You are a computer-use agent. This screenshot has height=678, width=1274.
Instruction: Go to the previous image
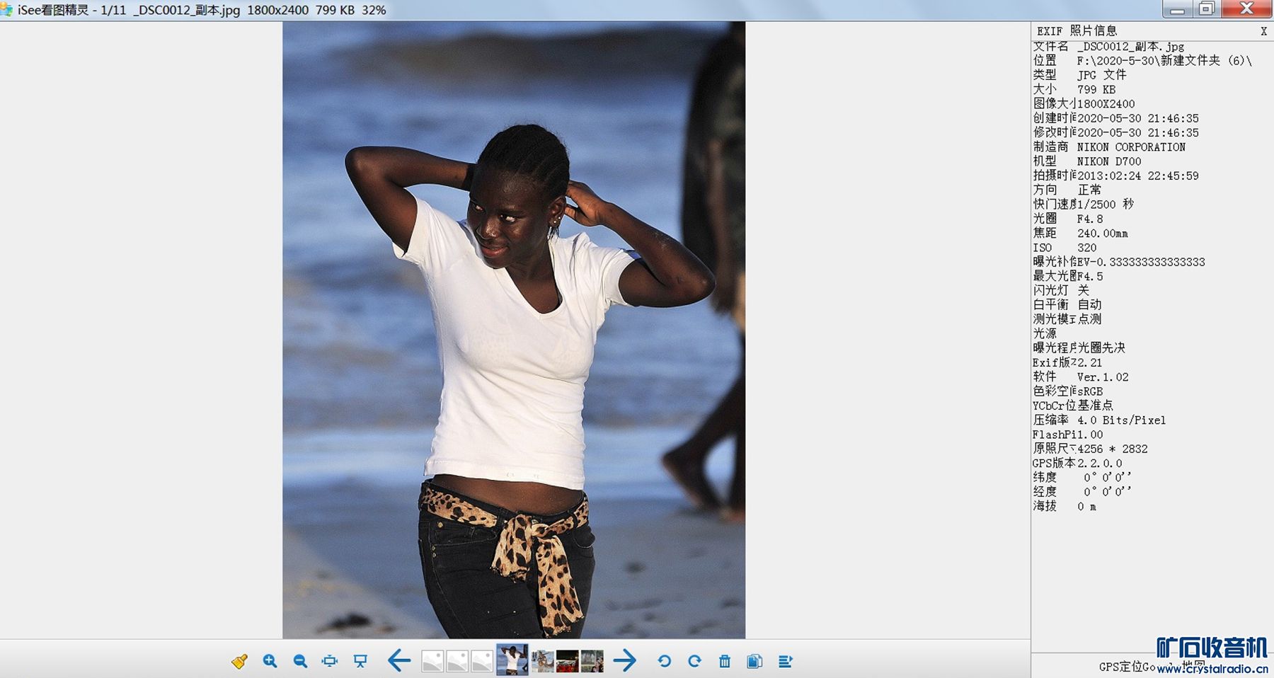pyautogui.click(x=399, y=661)
